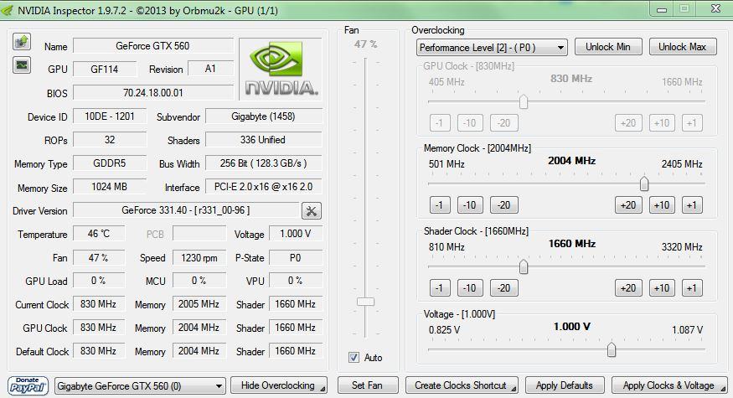Click the upload screenshot icon beside Name
Screen dimensions: 733x398
pyautogui.click(x=22, y=42)
